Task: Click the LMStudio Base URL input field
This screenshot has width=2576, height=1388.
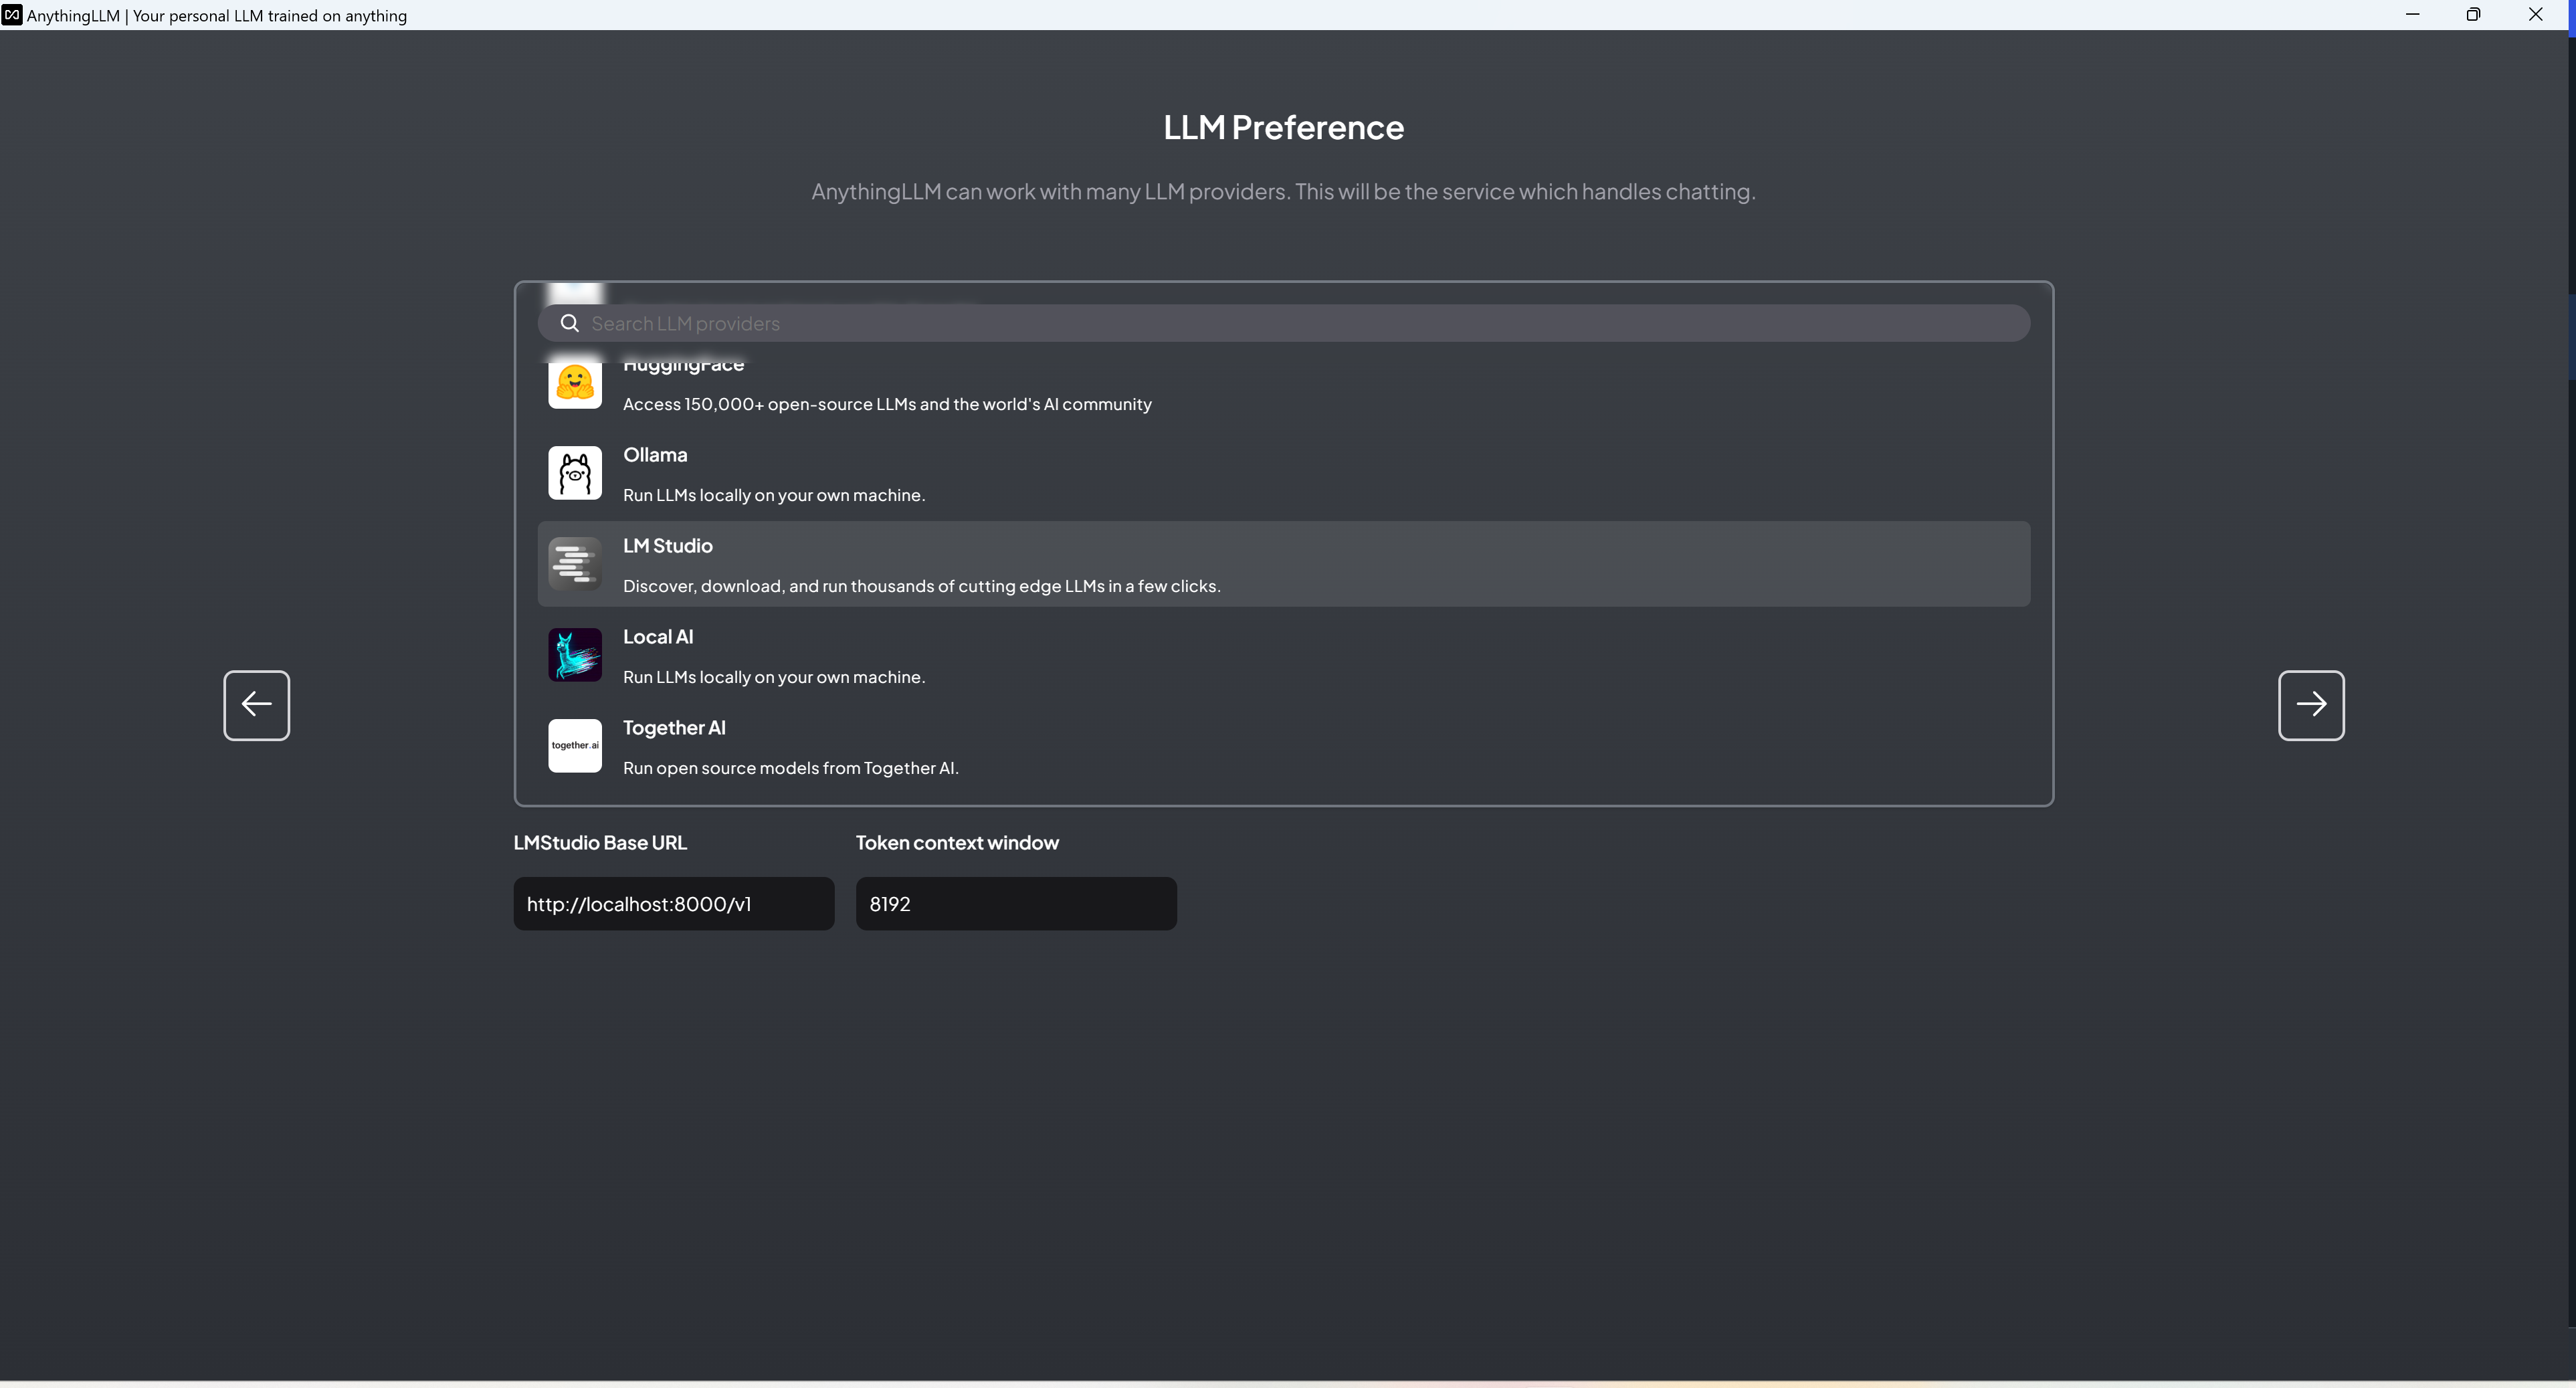Action: click(x=673, y=904)
